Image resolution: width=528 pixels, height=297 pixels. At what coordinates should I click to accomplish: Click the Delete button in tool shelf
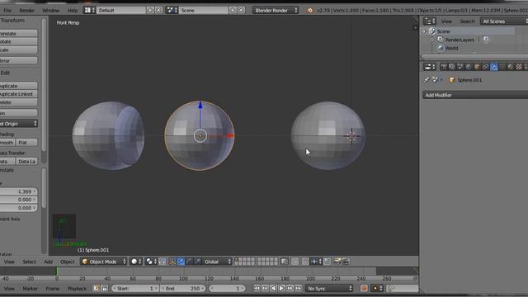coord(18,102)
